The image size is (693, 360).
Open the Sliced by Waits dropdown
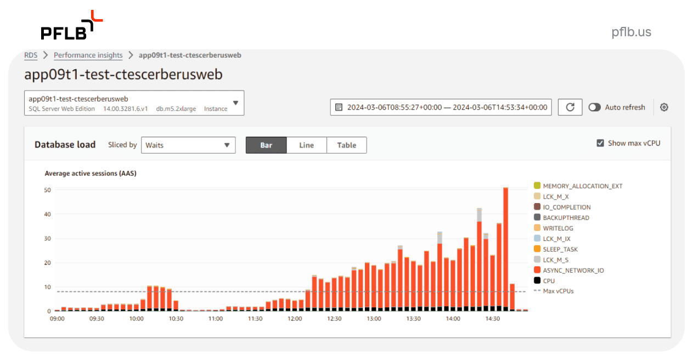click(x=188, y=145)
